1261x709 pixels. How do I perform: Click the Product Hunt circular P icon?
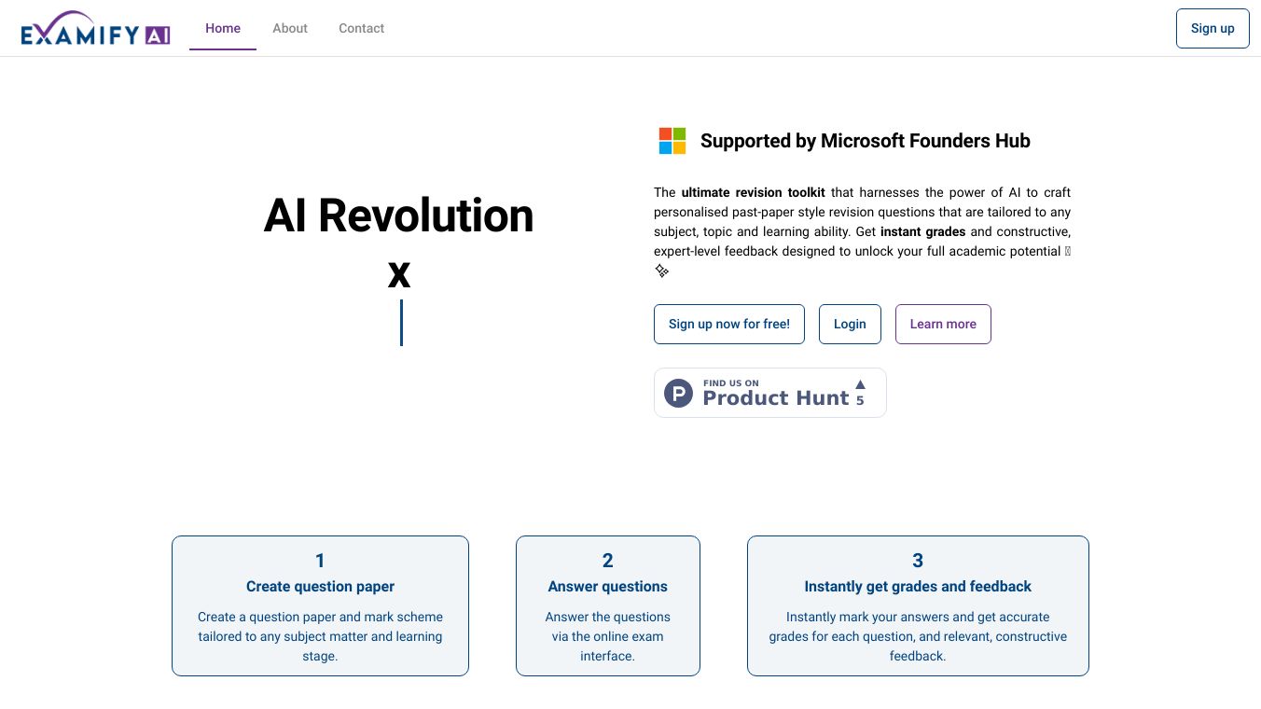678,393
